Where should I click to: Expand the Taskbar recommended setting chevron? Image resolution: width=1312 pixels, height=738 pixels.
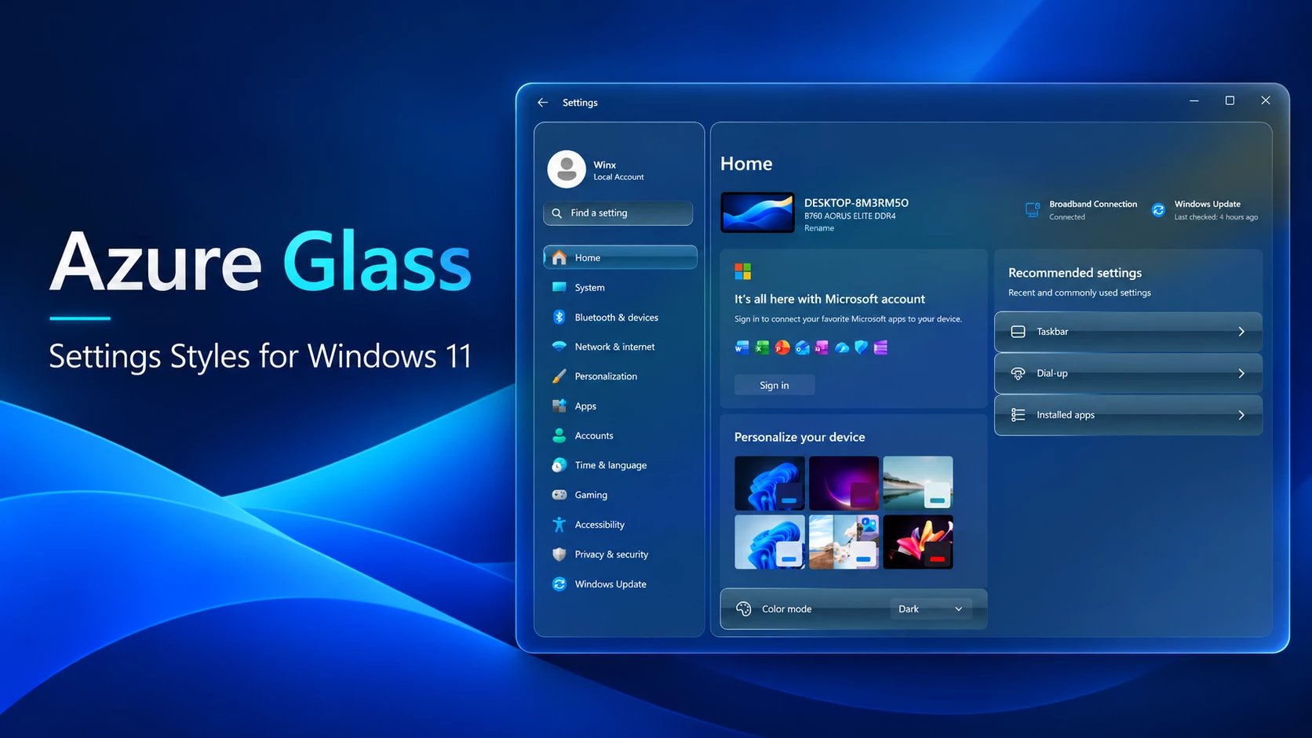coord(1241,332)
